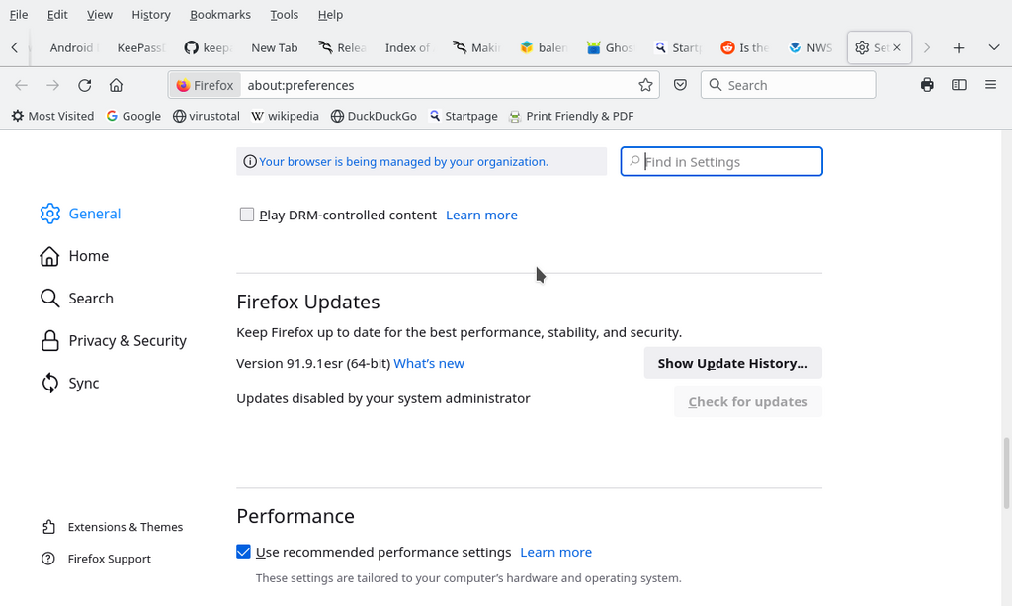Switch to the GitHub keep tab
1012x606 pixels.
(x=210, y=47)
